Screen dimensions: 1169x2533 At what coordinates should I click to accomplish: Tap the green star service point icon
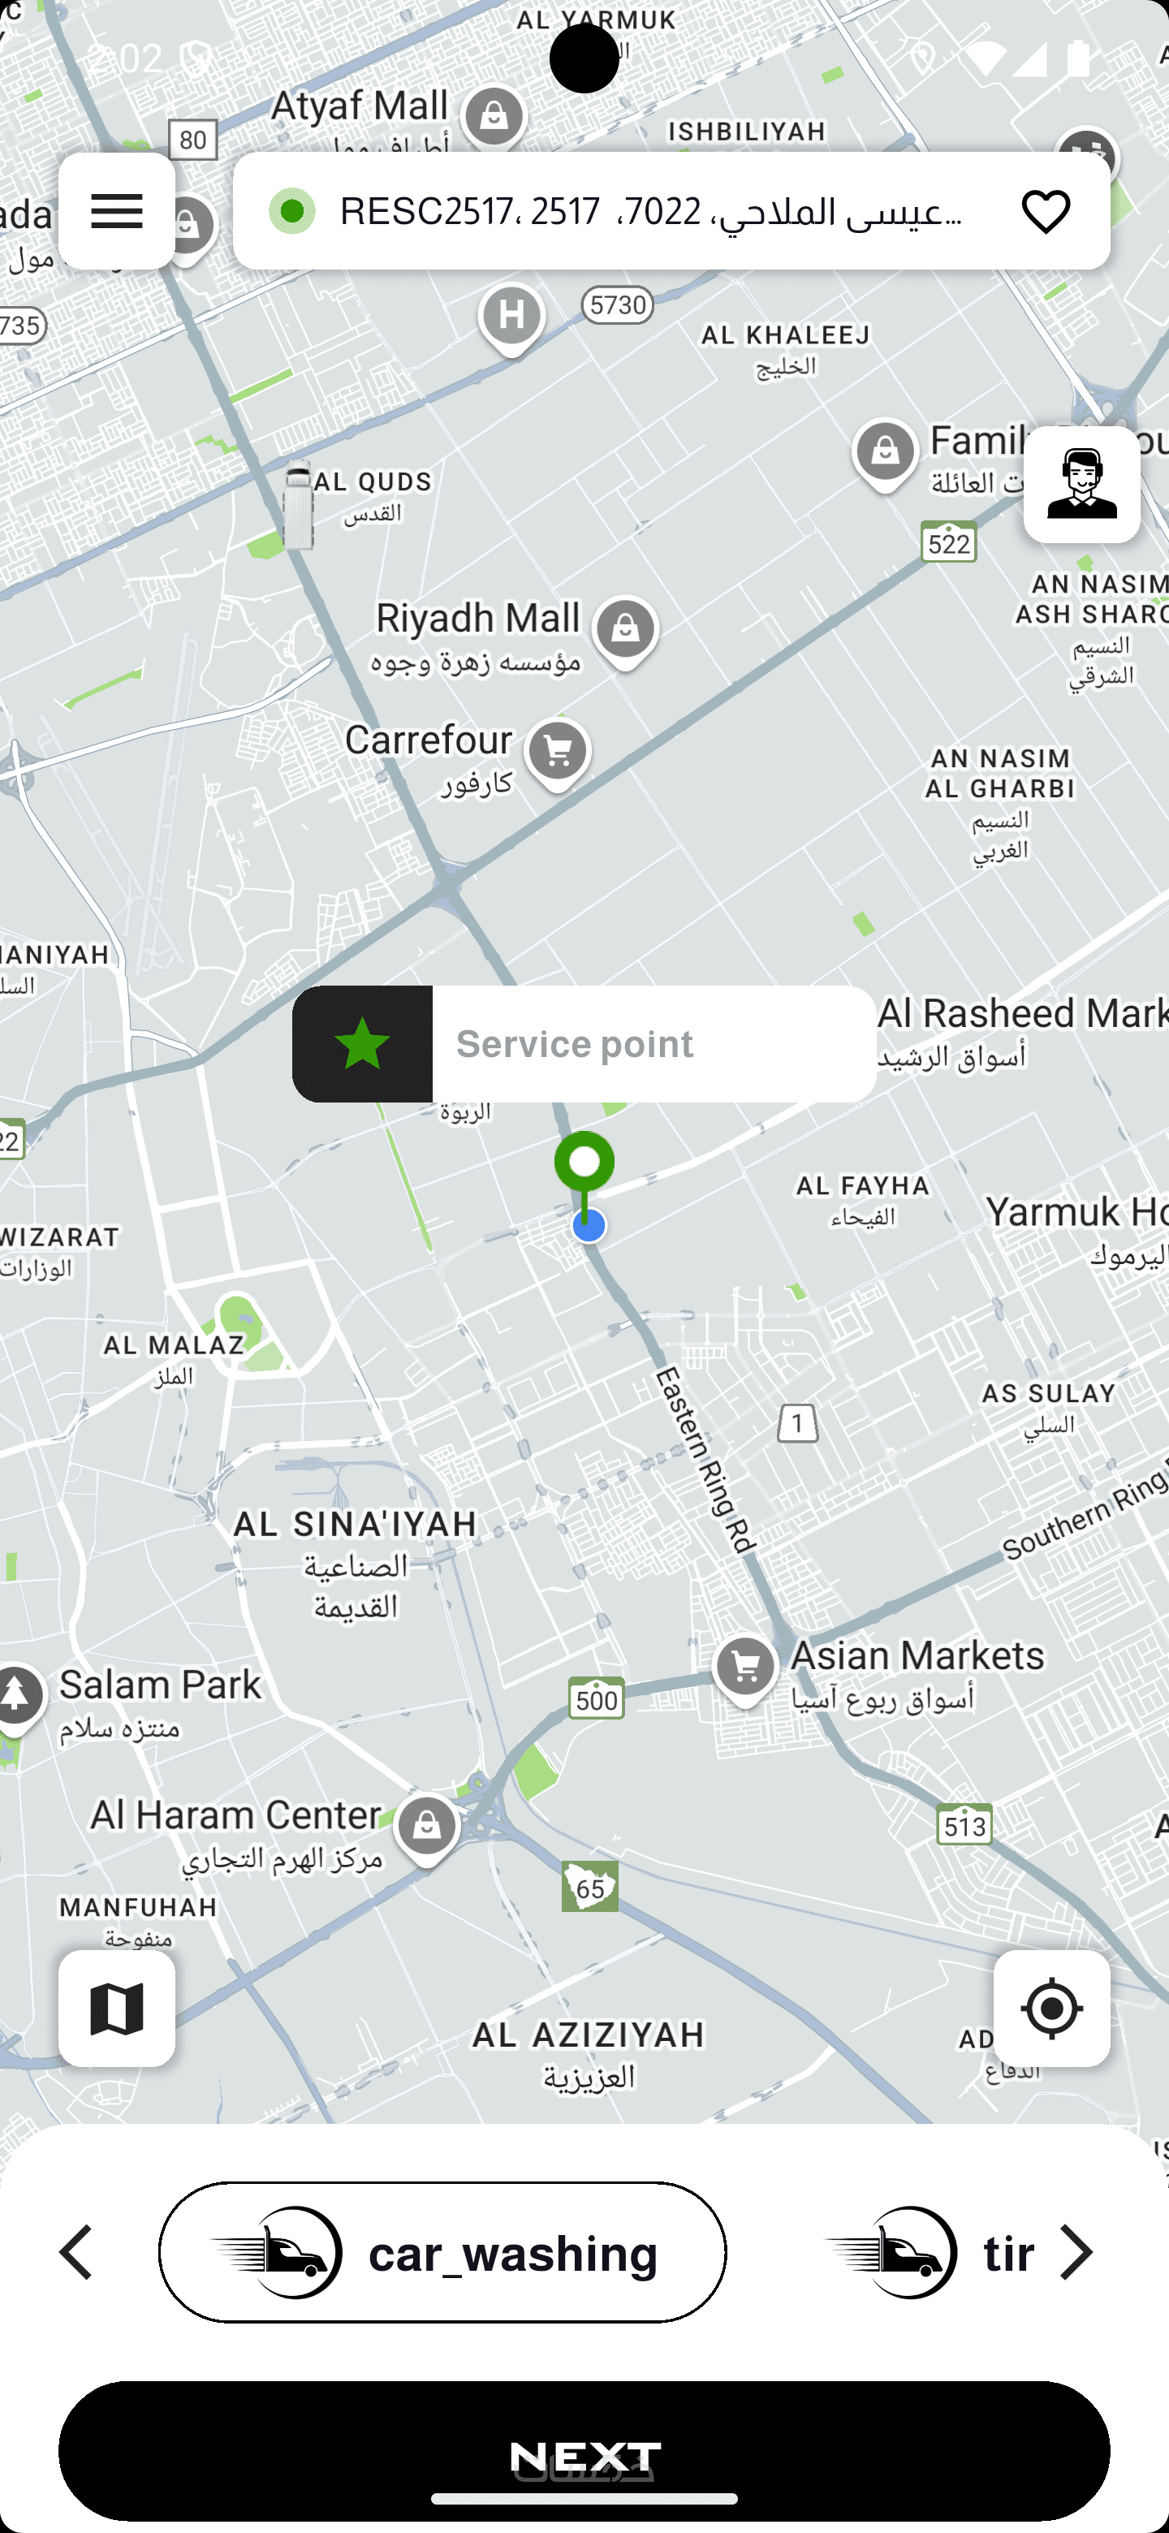pyautogui.click(x=362, y=1043)
